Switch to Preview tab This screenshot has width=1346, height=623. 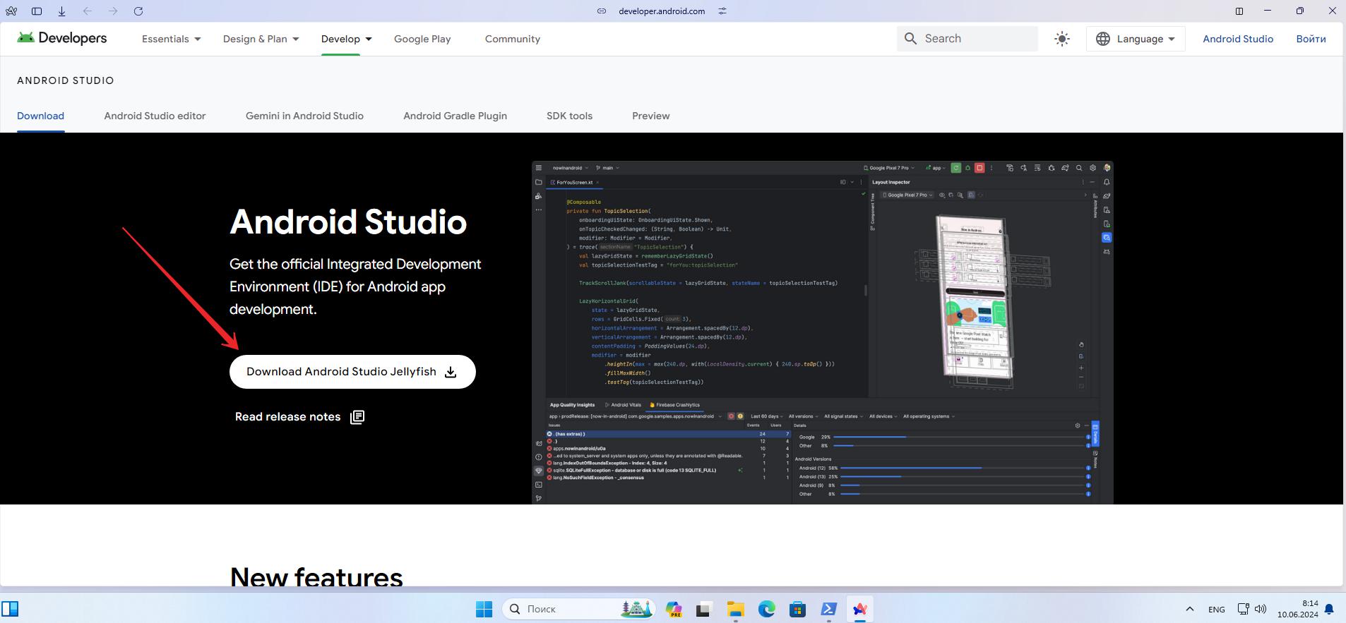650,116
